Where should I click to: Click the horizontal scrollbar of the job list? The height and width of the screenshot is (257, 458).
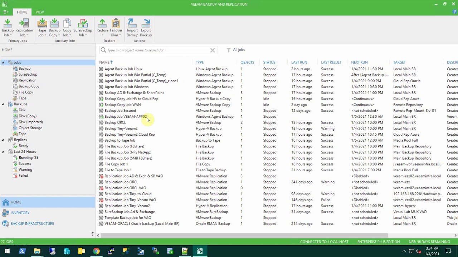(x=244, y=236)
